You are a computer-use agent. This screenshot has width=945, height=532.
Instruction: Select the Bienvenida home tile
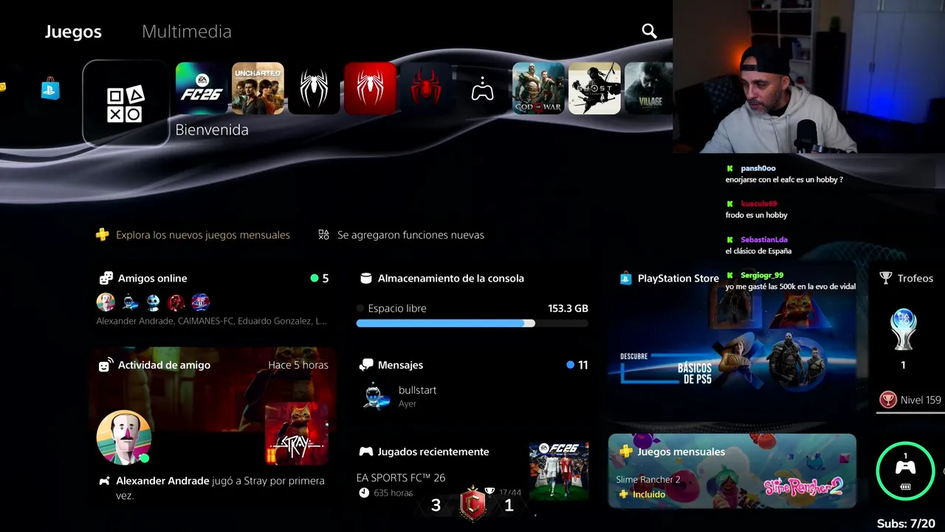click(x=126, y=103)
